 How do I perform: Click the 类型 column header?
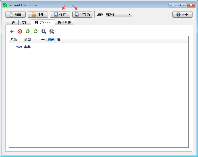click(32, 40)
